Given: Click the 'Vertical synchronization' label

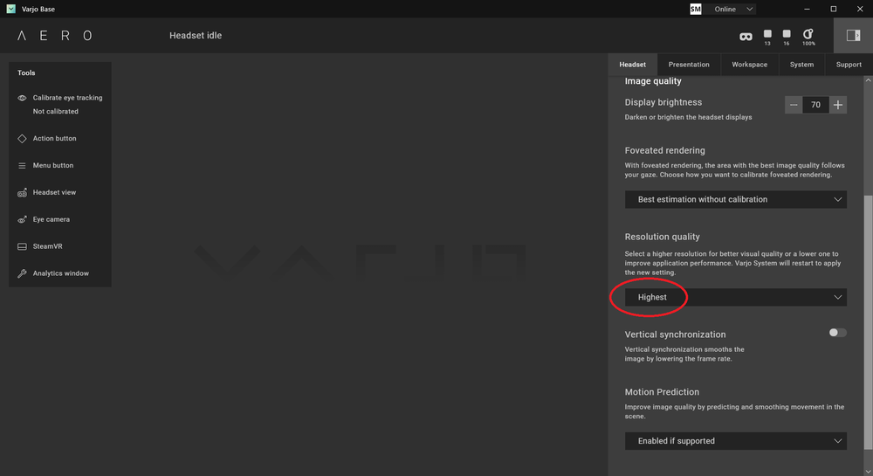Looking at the screenshot, I should click(x=675, y=335).
